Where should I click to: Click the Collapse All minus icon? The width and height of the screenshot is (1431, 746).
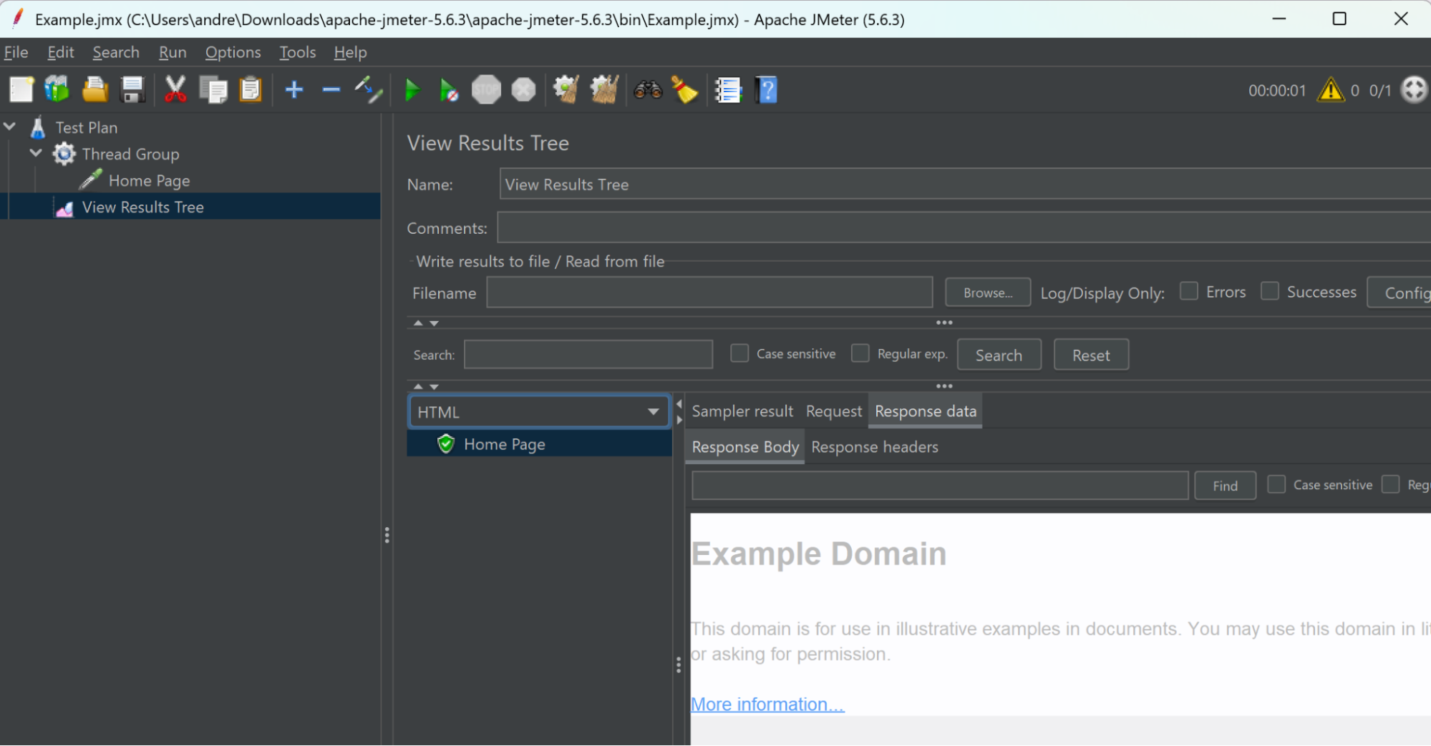331,90
